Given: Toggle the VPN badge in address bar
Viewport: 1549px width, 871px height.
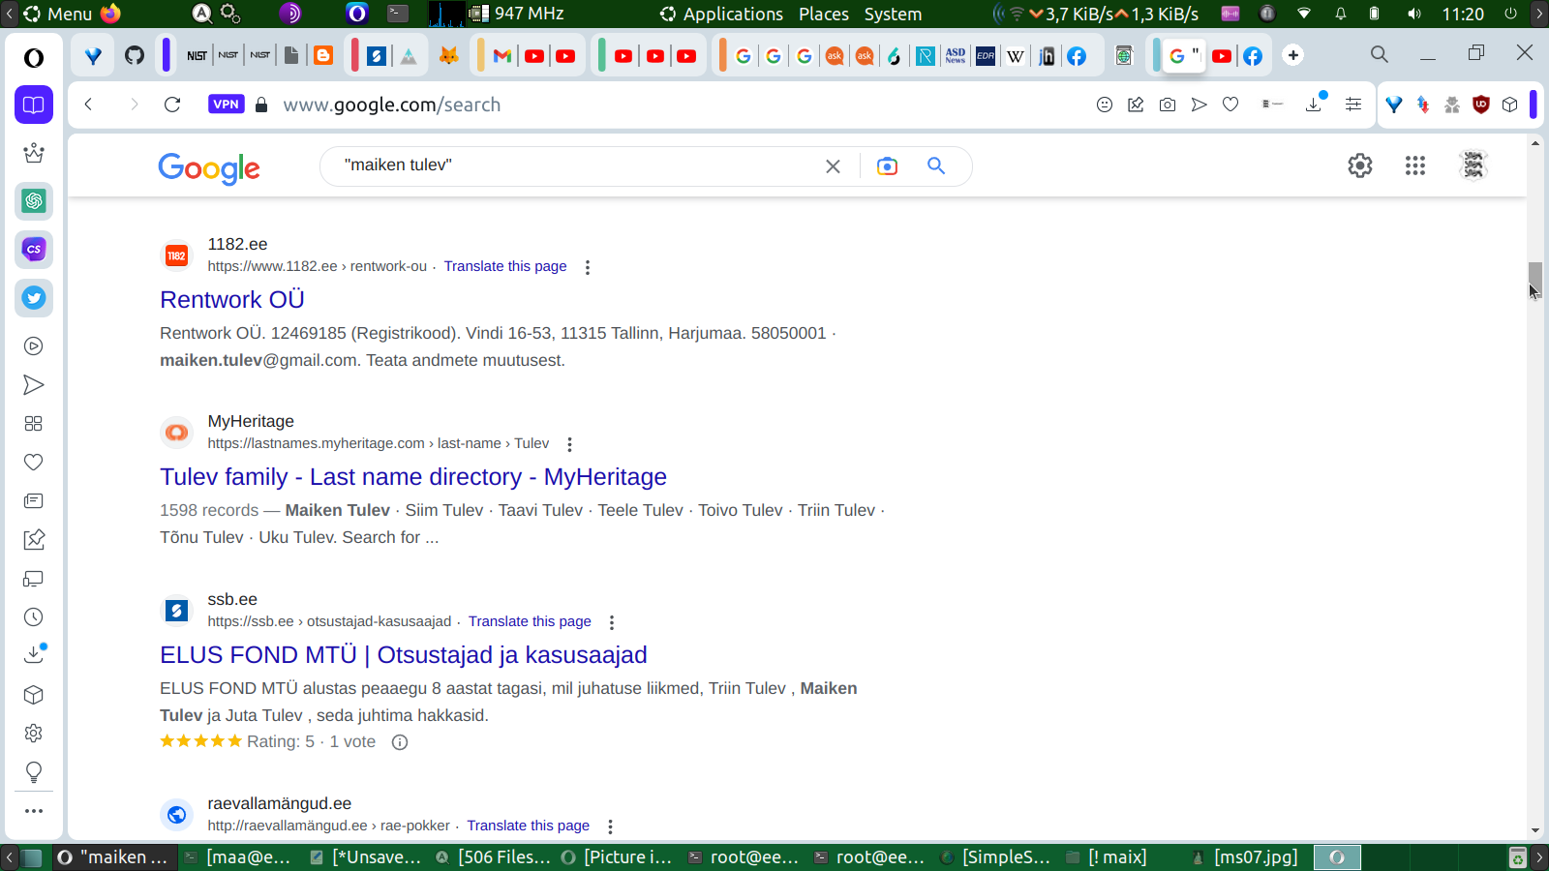Looking at the screenshot, I should point(227,105).
